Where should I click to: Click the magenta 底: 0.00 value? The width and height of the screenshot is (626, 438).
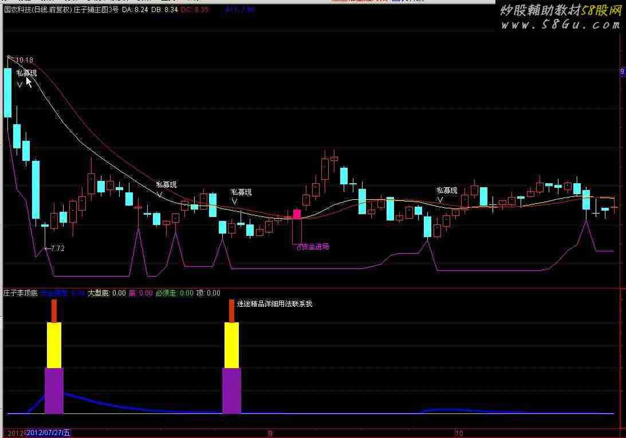(140, 293)
